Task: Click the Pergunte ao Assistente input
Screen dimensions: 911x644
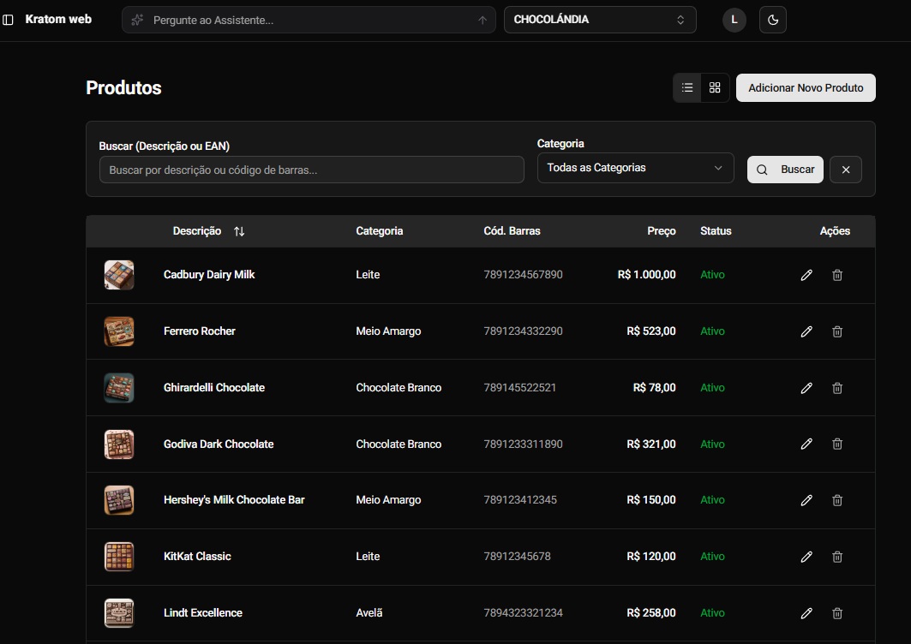Action: 309,20
